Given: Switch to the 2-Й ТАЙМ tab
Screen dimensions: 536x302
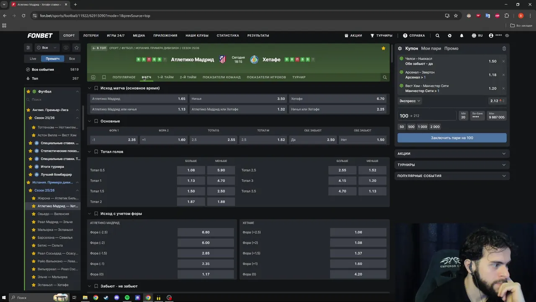Looking at the screenshot, I should click(x=188, y=77).
